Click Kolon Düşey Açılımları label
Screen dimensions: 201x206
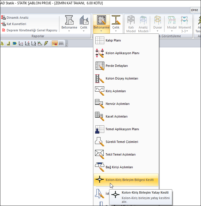coord(122,78)
